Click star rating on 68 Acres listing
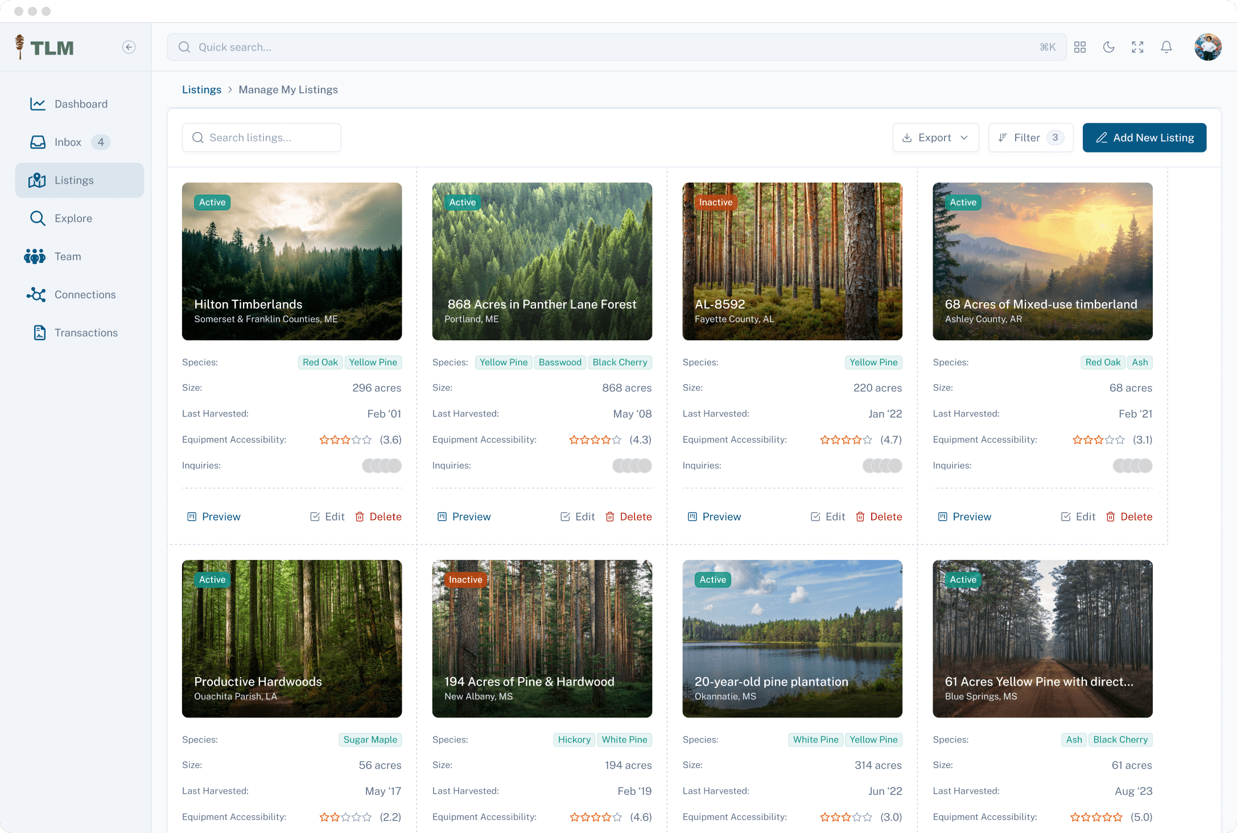This screenshot has height=833, width=1237. (1098, 440)
